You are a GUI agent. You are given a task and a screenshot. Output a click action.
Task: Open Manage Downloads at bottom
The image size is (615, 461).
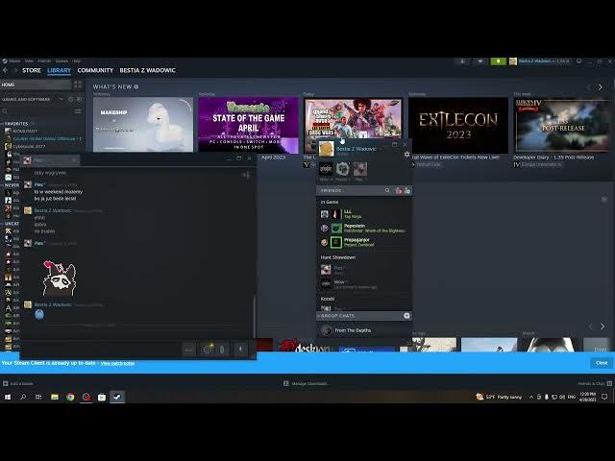click(x=306, y=383)
